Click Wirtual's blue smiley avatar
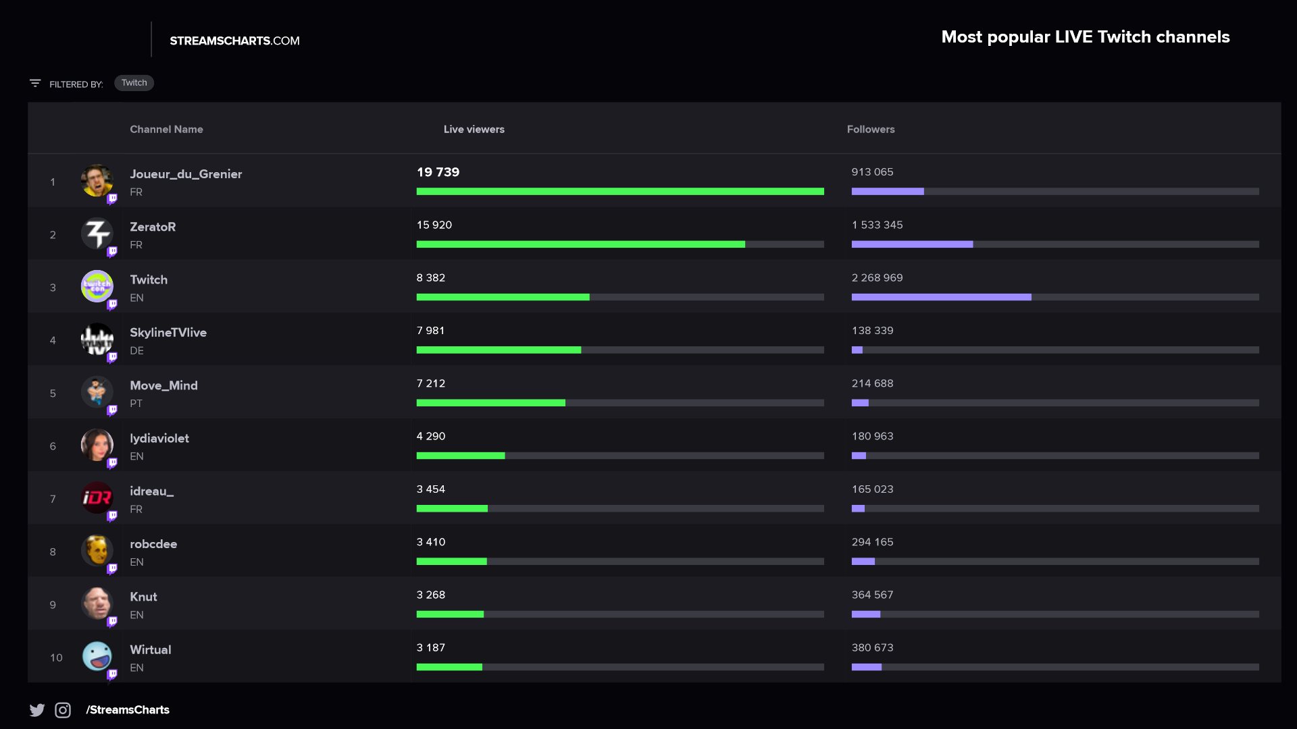Viewport: 1297px width, 729px height. 97,656
